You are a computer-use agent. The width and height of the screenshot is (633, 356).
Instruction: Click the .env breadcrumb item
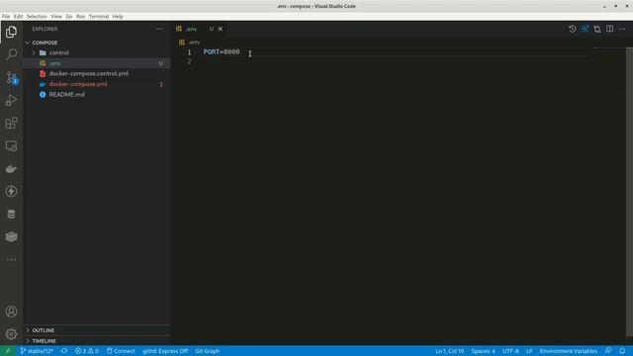(195, 43)
